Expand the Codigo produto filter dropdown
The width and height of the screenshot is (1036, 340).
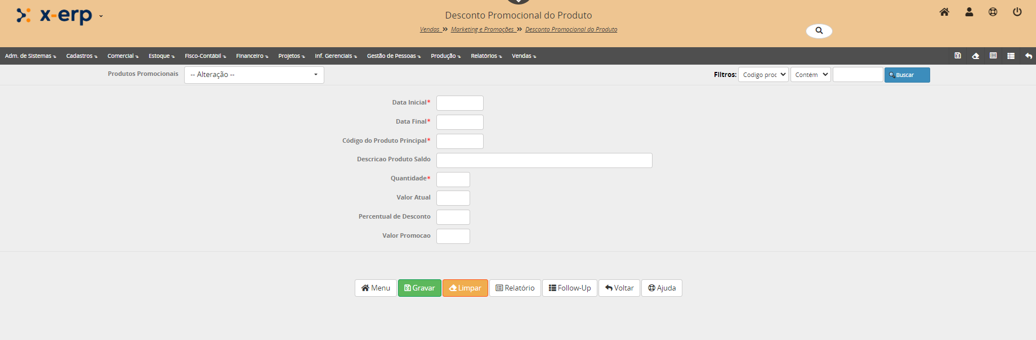pos(763,75)
